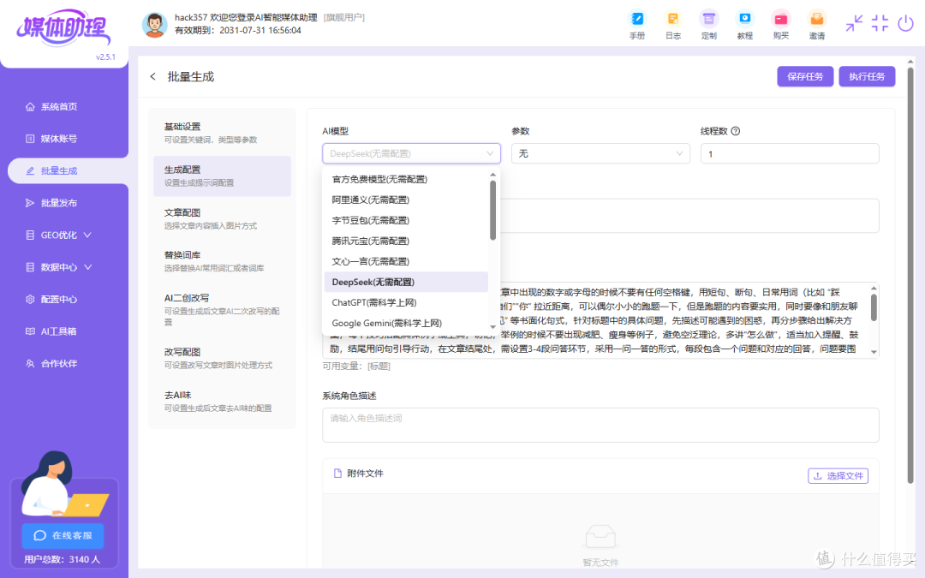Switch to 去AI味 settings tab

222,401
